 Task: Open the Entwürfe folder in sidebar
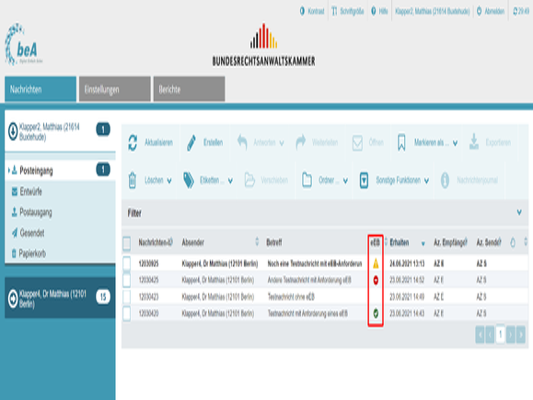tap(30, 192)
